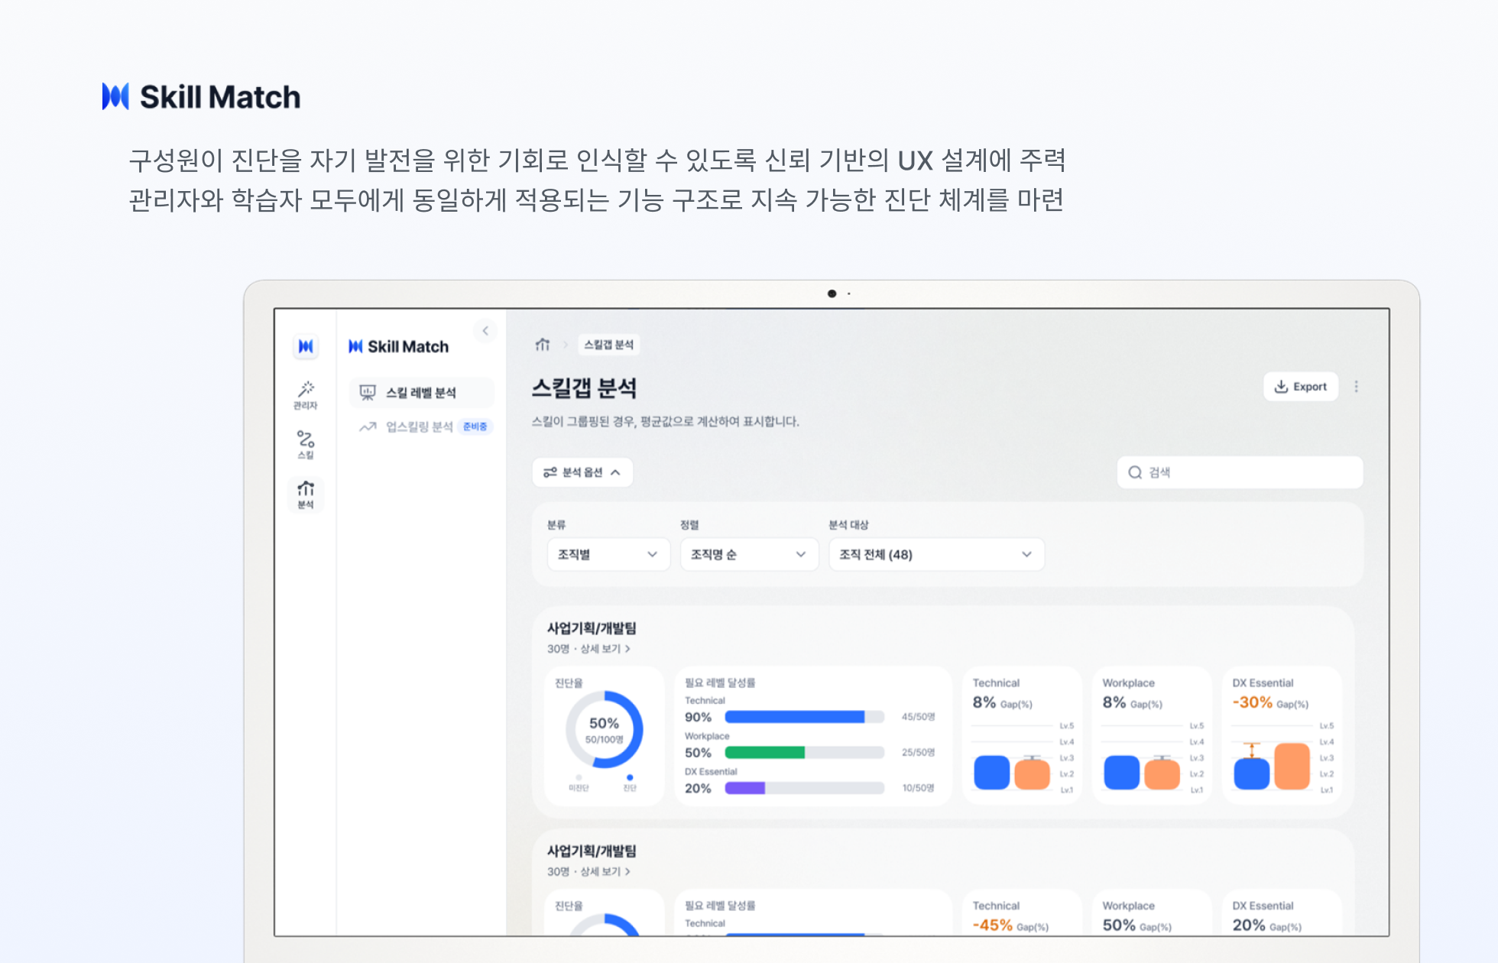Image resolution: width=1498 pixels, height=963 pixels.
Task: Click the 25/50명 value text
Action: pyautogui.click(x=918, y=753)
